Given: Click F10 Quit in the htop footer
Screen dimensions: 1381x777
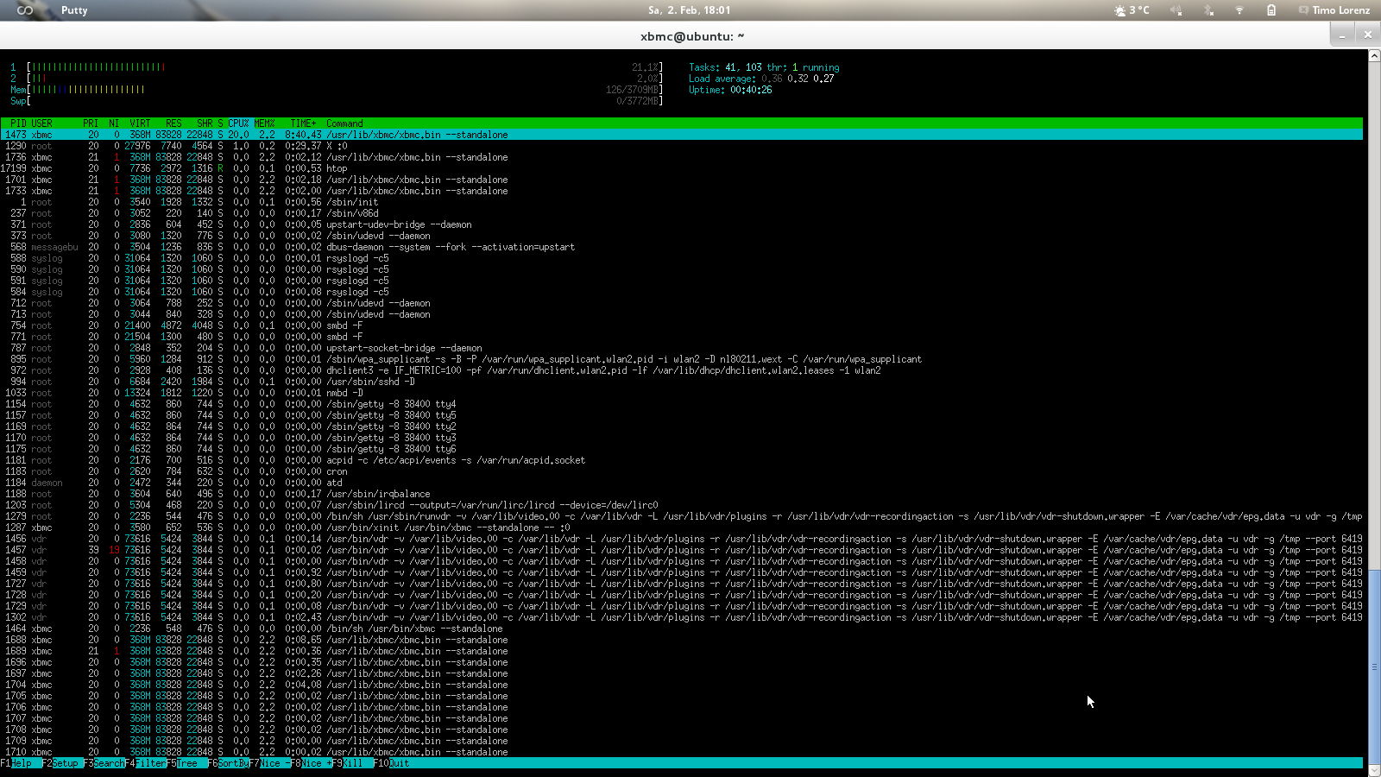Looking at the screenshot, I should point(392,763).
